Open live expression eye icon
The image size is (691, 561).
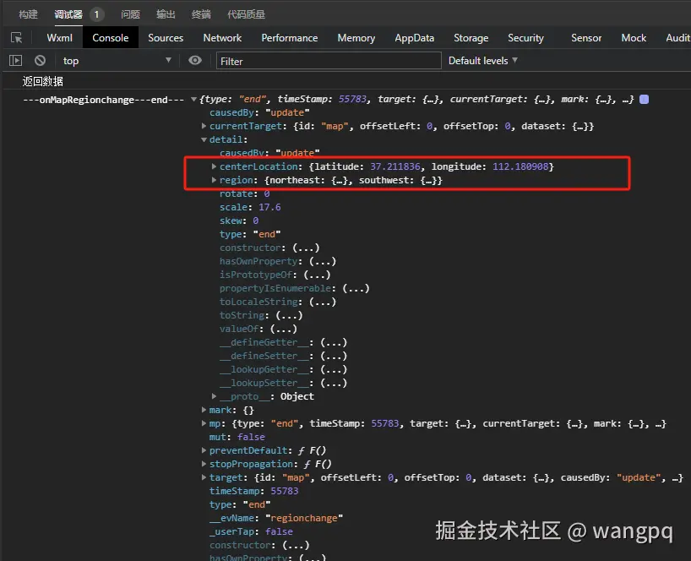pos(195,60)
